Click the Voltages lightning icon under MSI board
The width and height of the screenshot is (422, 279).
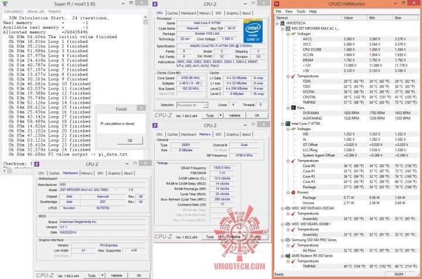click(294, 34)
